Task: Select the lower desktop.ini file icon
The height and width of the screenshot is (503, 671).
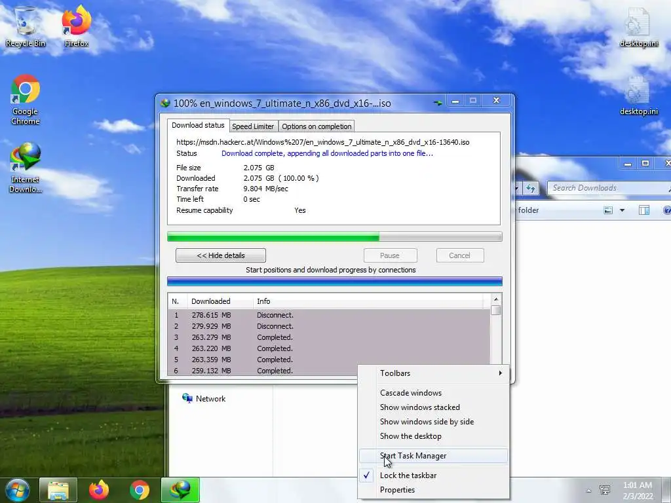Action: click(x=638, y=95)
